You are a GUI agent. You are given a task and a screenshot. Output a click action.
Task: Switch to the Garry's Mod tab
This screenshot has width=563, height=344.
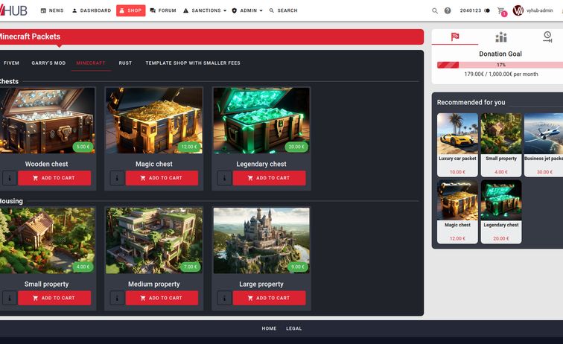click(x=48, y=63)
